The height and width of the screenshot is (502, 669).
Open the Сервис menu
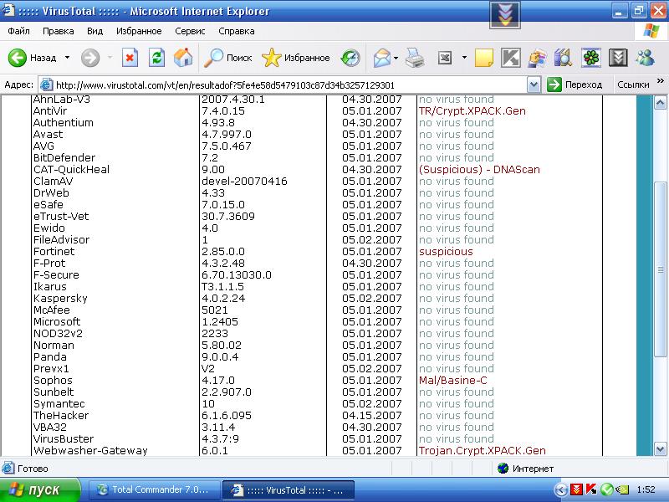click(190, 31)
